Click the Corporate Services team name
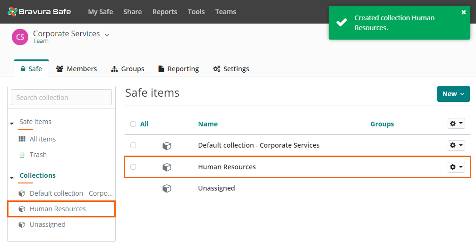 67,33
